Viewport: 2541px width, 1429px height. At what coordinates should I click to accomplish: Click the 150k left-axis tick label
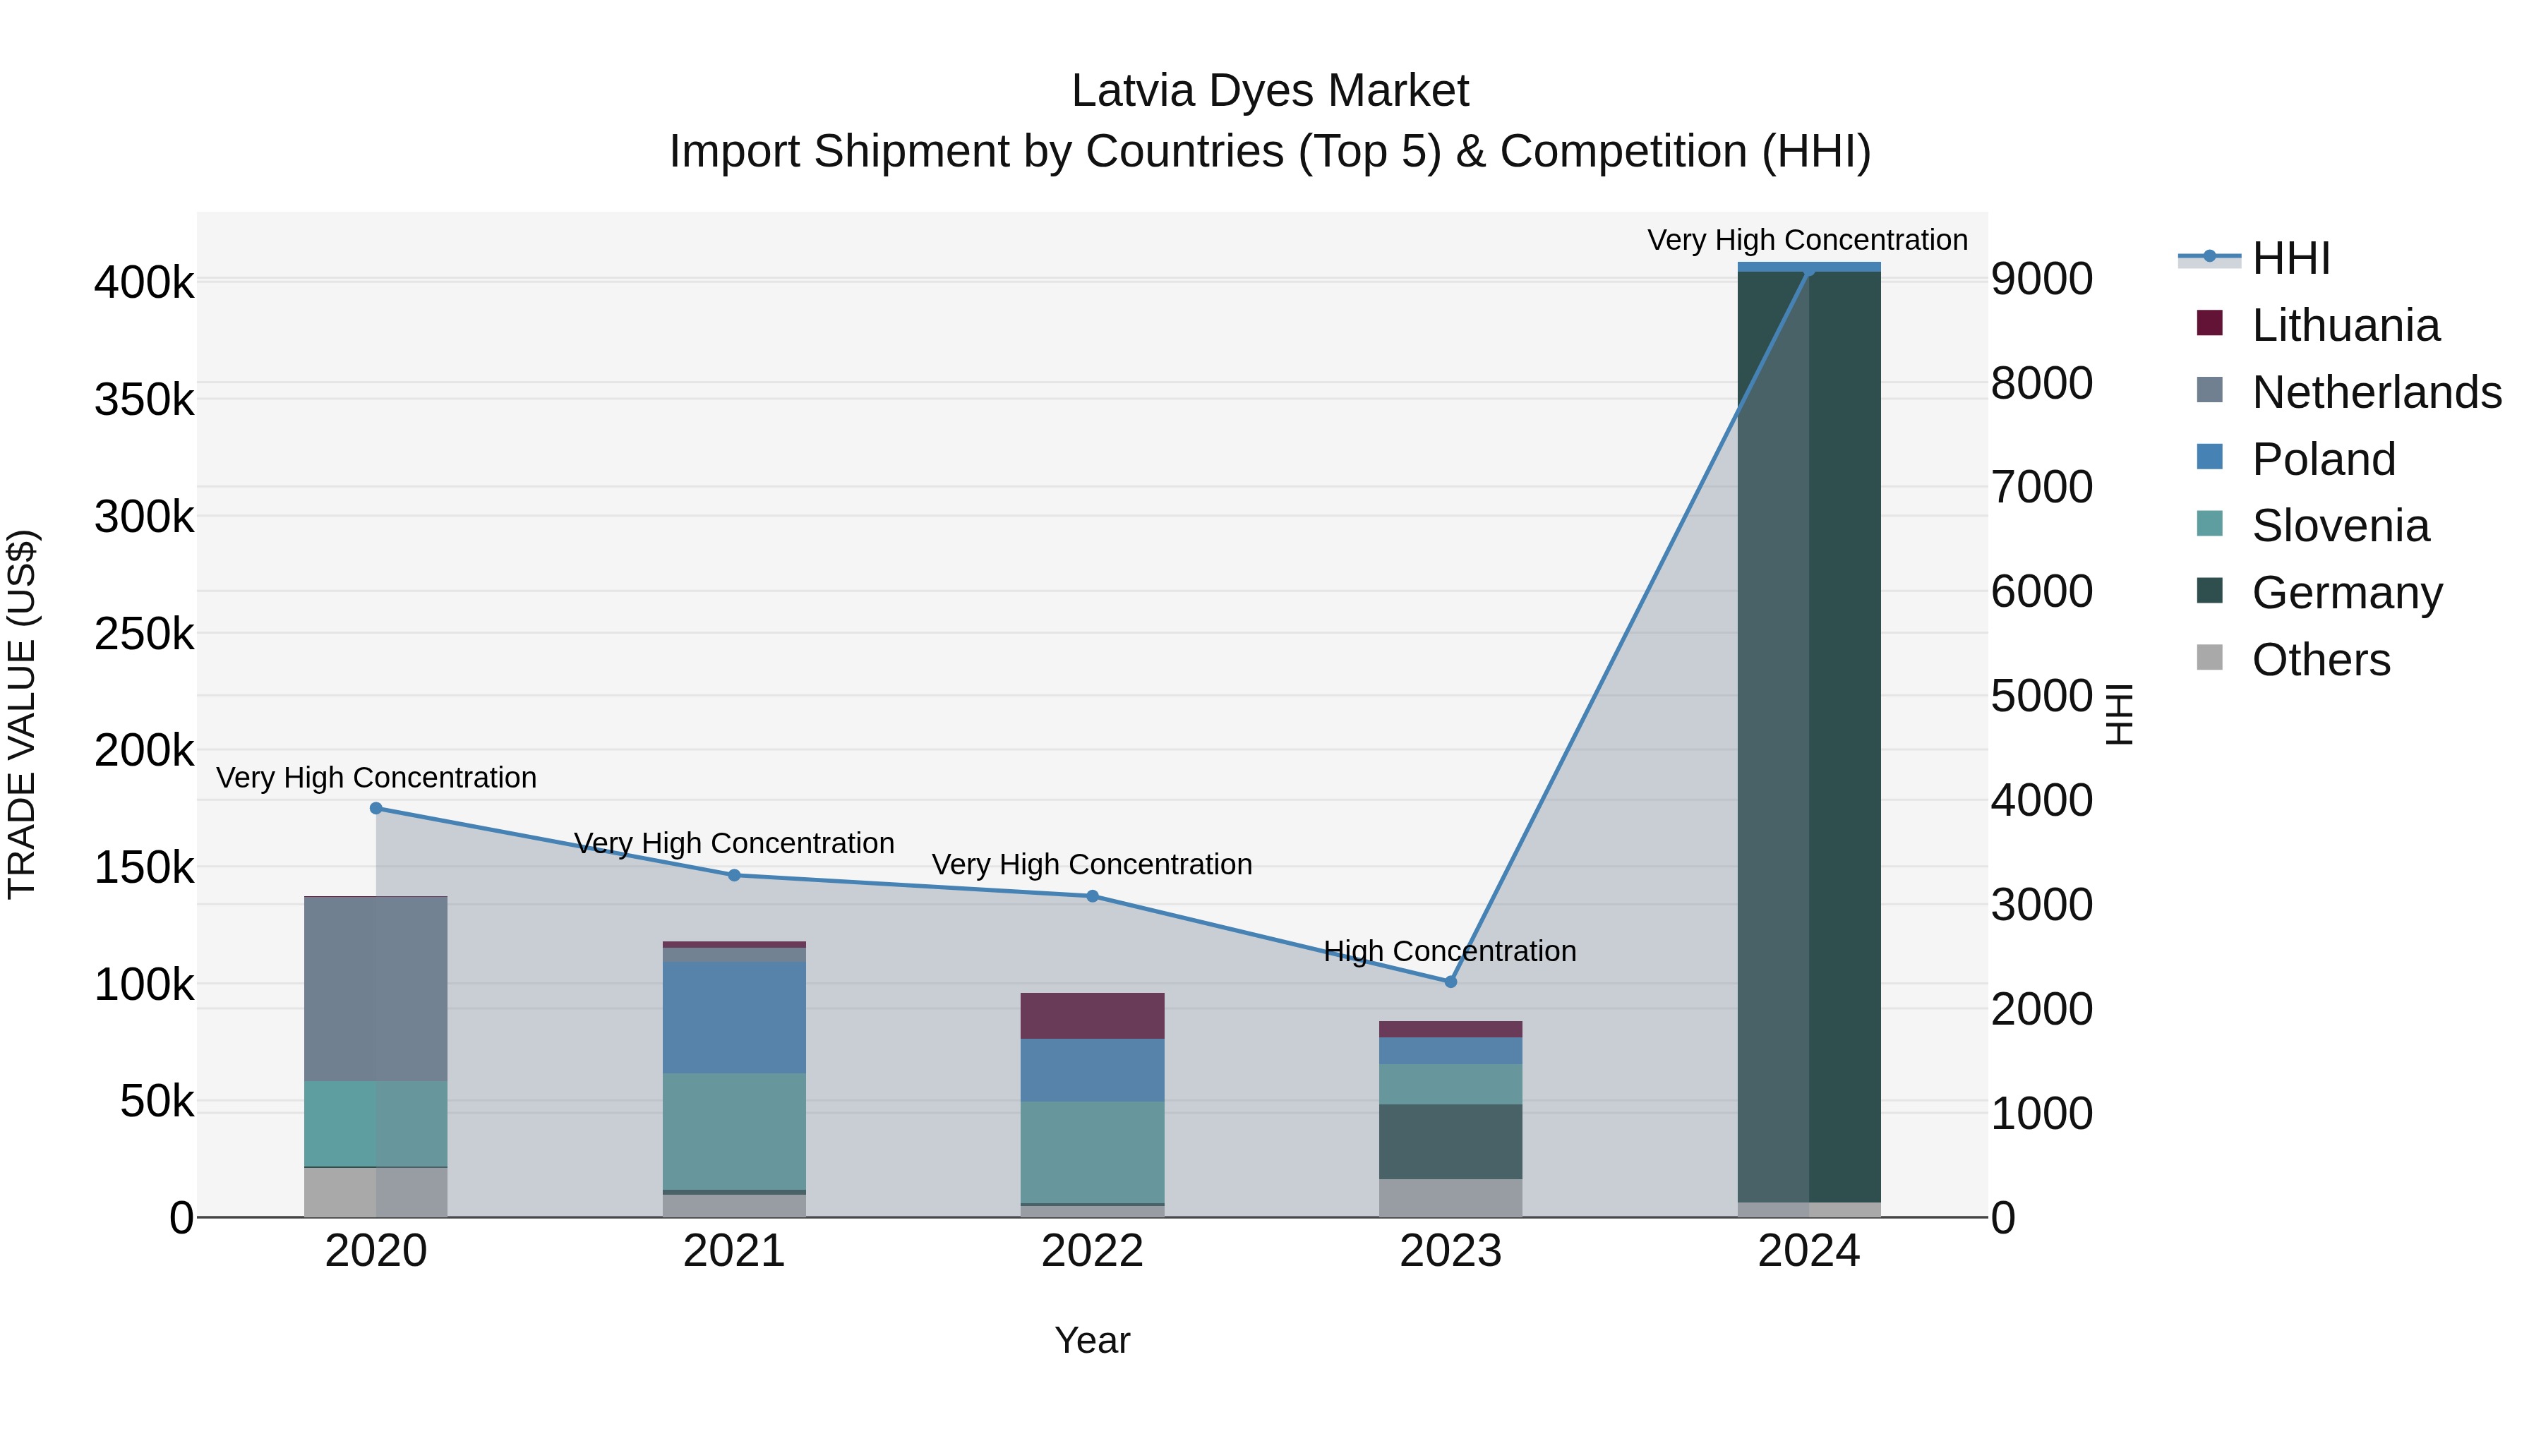(145, 868)
